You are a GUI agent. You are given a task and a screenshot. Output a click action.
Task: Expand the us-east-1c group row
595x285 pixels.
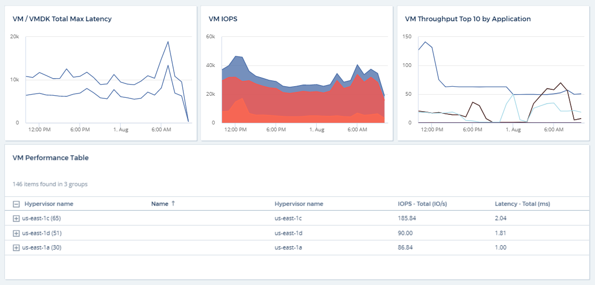[x=16, y=218]
